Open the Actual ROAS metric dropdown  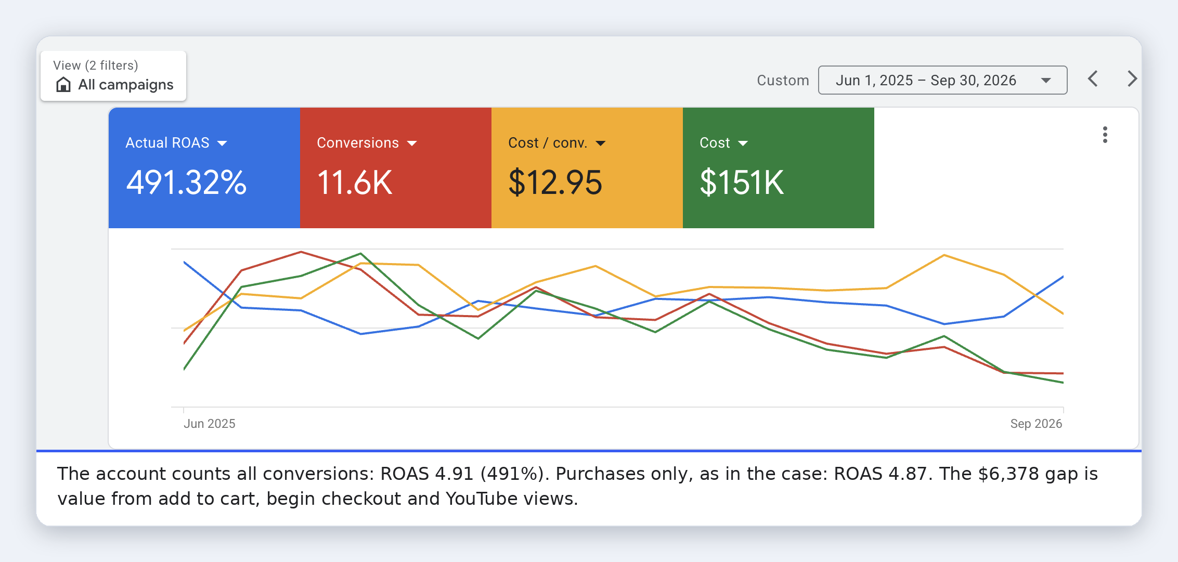coord(222,143)
